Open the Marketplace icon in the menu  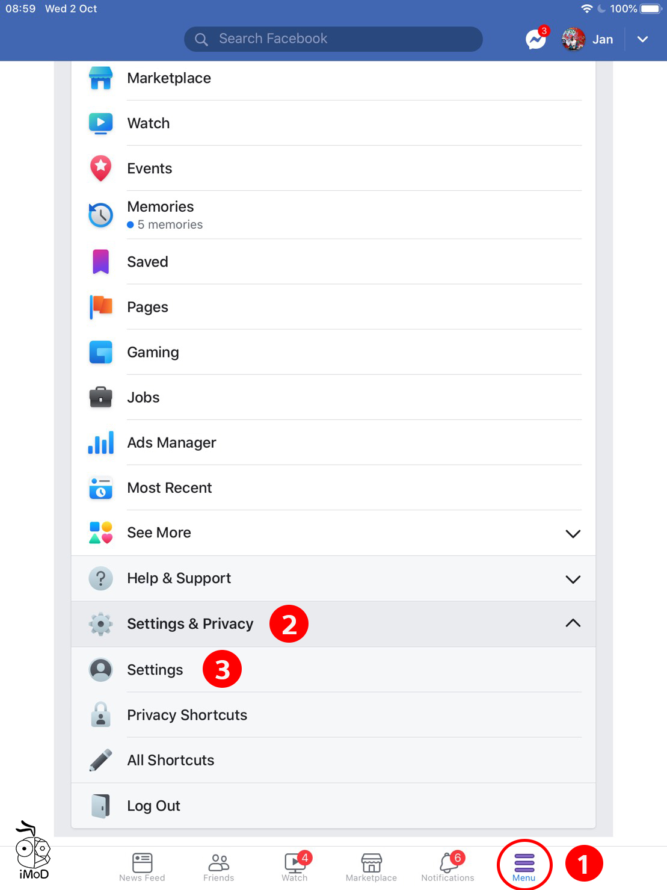(x=100, y=78)
